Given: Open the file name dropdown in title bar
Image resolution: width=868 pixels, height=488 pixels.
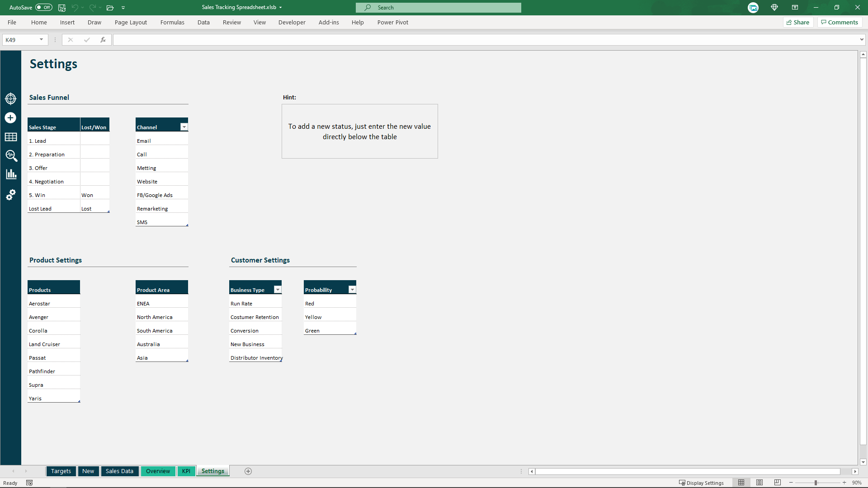Looking at the screenshot, I should coord(280,8).
